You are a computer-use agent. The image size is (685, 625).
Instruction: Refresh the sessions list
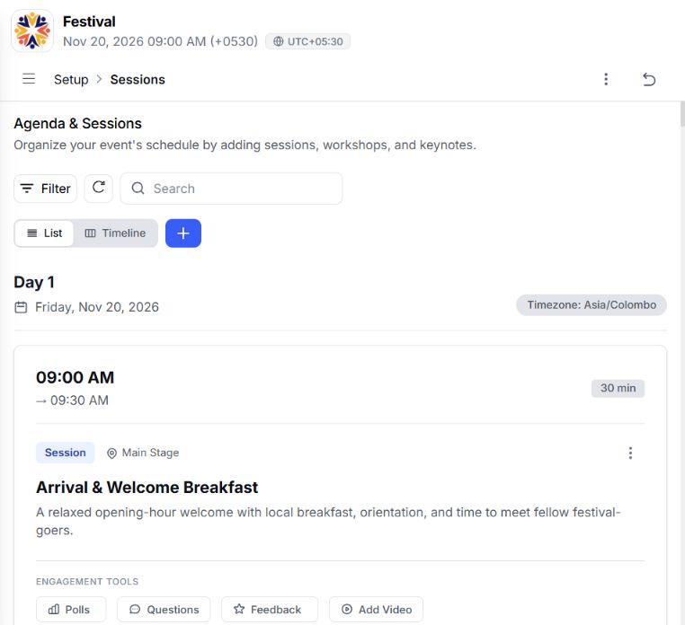pyautogui.click(x=99, y=188)
